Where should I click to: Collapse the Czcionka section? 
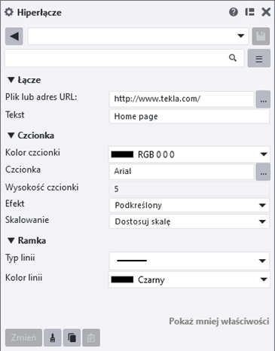[x=11, y=136]
